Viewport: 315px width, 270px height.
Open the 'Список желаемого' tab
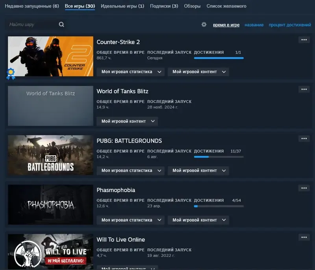[226, 6]
